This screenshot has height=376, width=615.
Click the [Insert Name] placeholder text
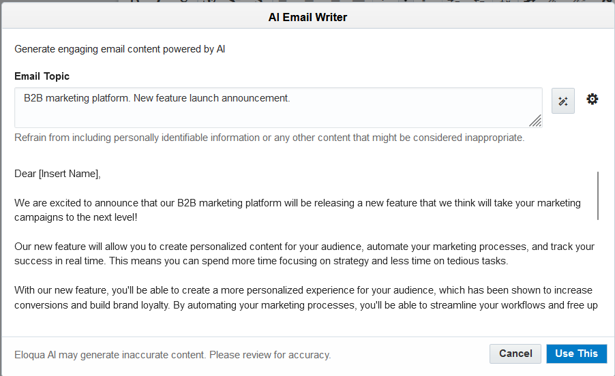click(69, 174)
